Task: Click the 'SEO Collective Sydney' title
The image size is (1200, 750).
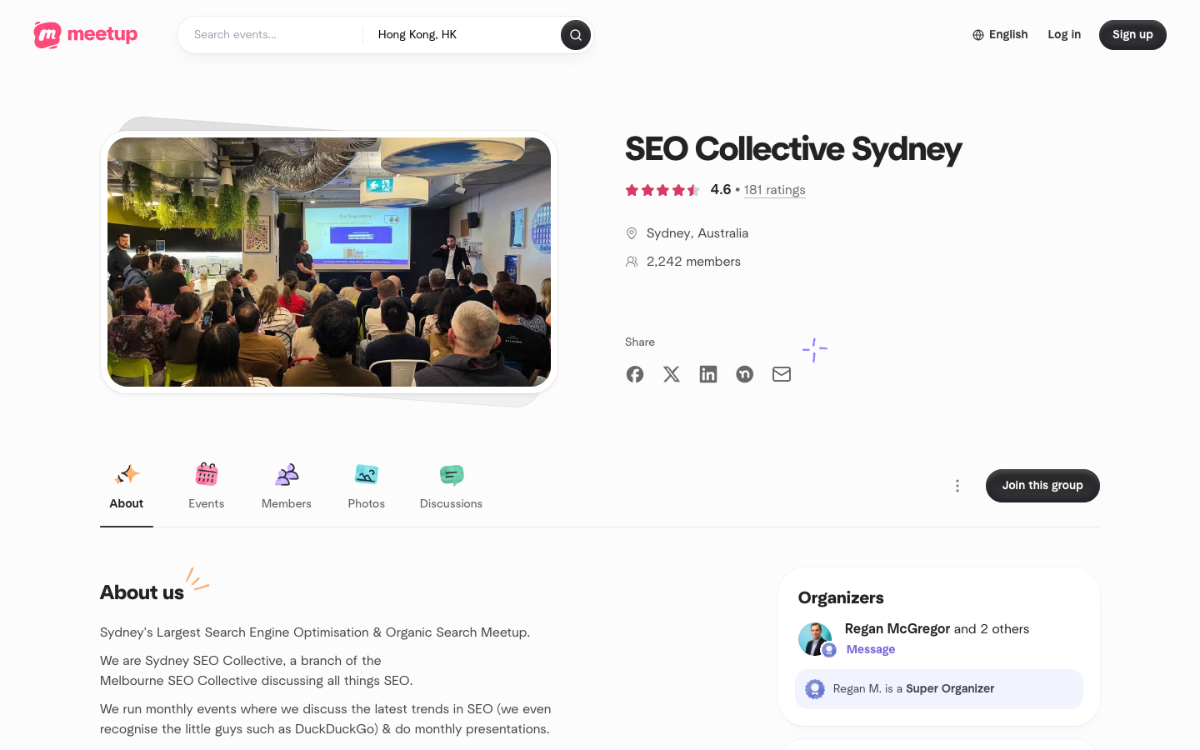Action: pos(793,149)
